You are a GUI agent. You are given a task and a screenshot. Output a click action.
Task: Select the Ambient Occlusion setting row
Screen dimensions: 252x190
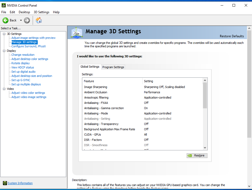point(96,92)
